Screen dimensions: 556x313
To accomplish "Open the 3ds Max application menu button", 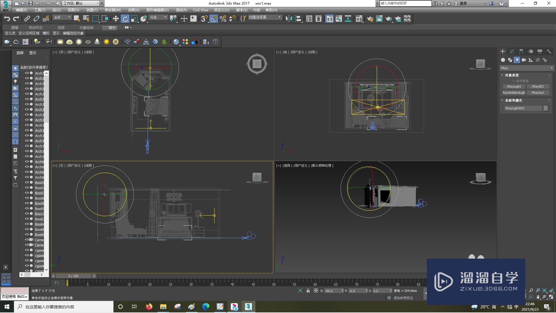I will 6,5.
